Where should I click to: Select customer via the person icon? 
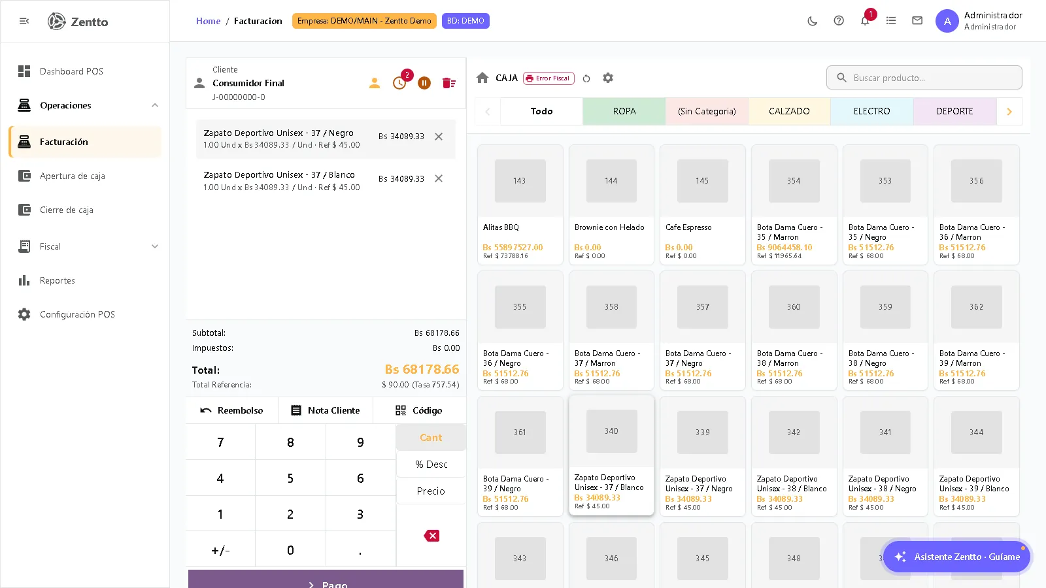point(375,83)
